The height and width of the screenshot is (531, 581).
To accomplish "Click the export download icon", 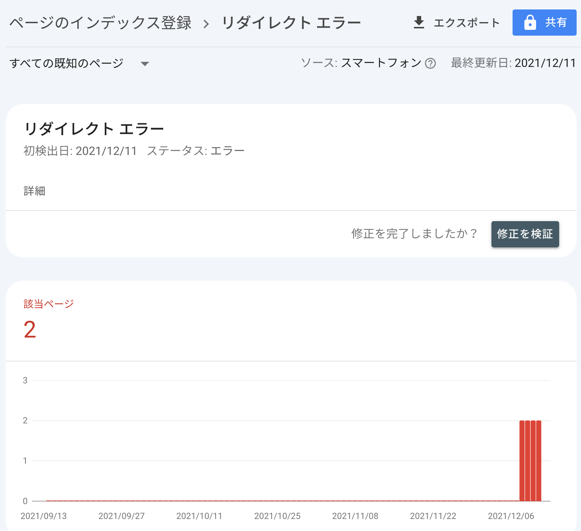I will point(419,23).
